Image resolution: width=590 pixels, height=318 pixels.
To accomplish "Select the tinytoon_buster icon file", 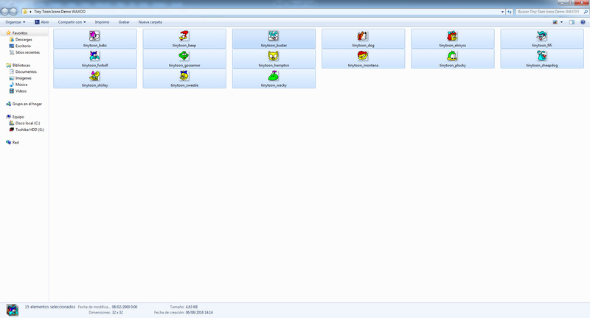I will [274, 39].
